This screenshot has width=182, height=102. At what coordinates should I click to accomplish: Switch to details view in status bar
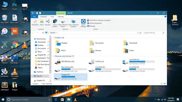tap(162, 84)
